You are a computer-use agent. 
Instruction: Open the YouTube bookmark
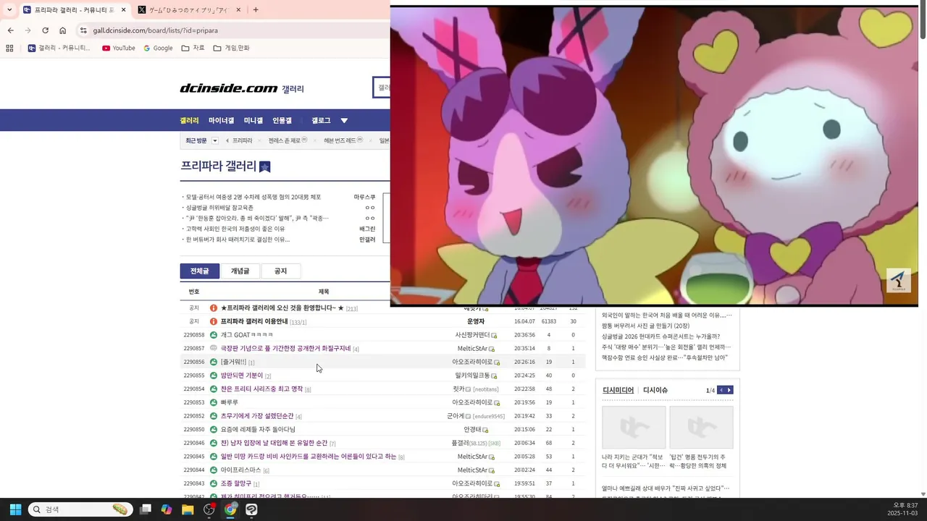tap(119, 48)
